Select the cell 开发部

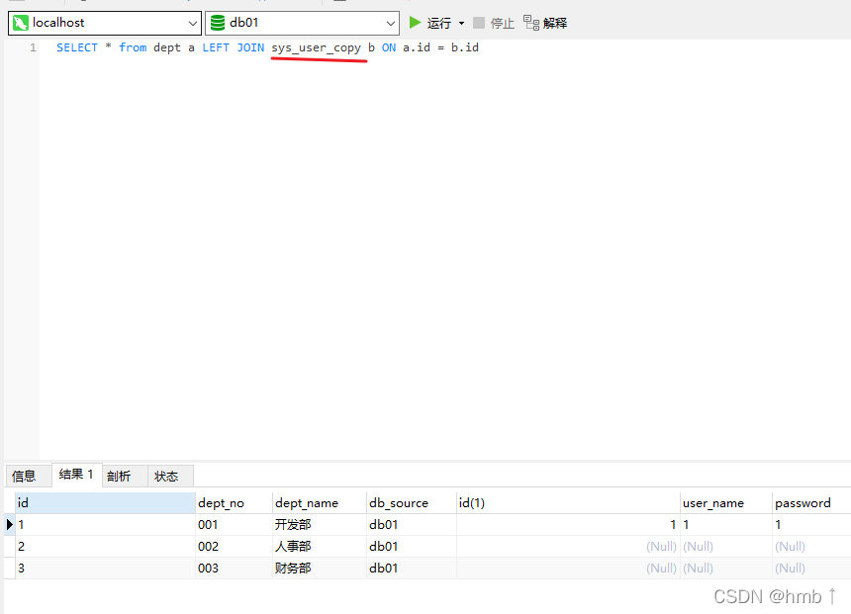pyautogui.click(x=320, y=524)
